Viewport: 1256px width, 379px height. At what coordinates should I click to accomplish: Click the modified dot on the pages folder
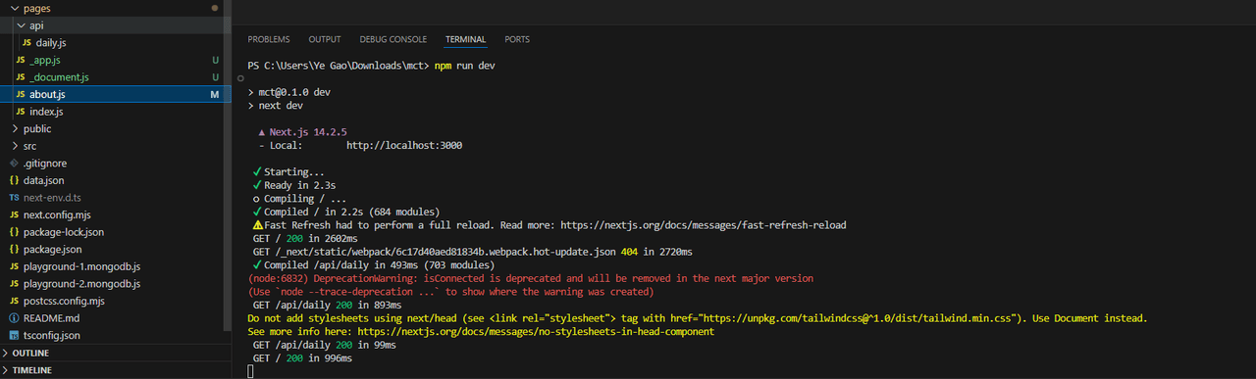pos(215,8)
